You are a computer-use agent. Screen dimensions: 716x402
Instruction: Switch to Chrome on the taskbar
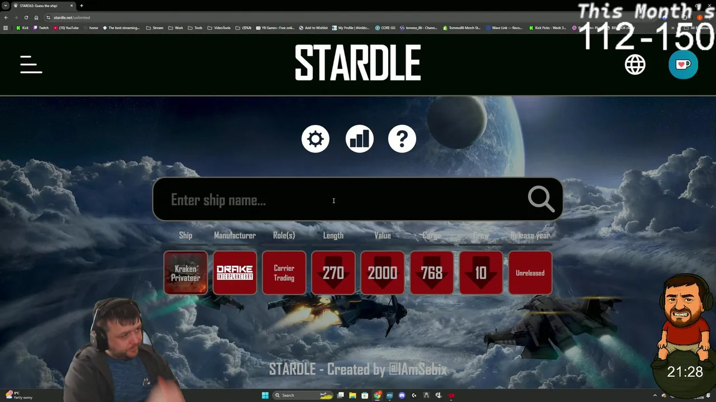pyautogui.click(x=378, y=395)
